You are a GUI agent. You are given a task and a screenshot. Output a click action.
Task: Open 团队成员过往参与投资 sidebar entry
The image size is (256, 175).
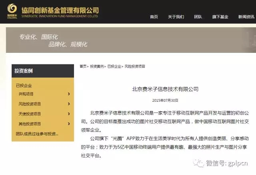pos(37,134)
